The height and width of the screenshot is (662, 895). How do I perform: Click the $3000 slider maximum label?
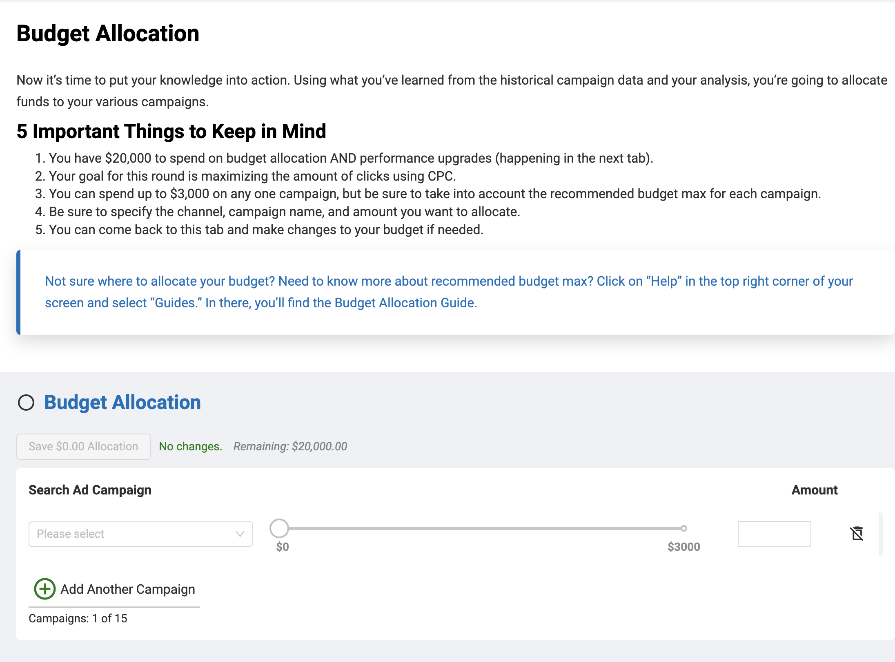(x=683, y=547)
